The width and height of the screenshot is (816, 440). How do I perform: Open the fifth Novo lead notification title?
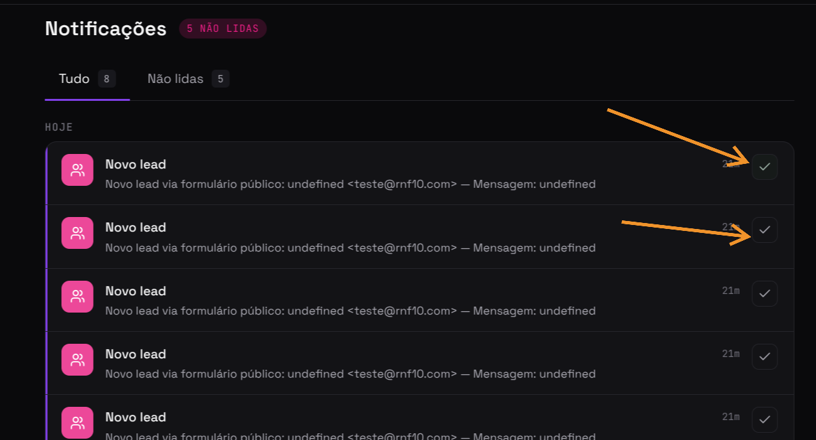[136, 417]
